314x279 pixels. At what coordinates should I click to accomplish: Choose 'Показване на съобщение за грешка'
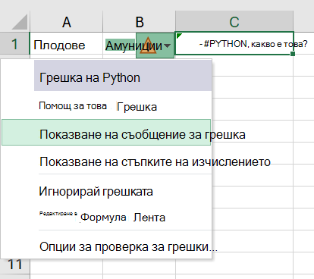pyautogui.click(x=106, y=133)
